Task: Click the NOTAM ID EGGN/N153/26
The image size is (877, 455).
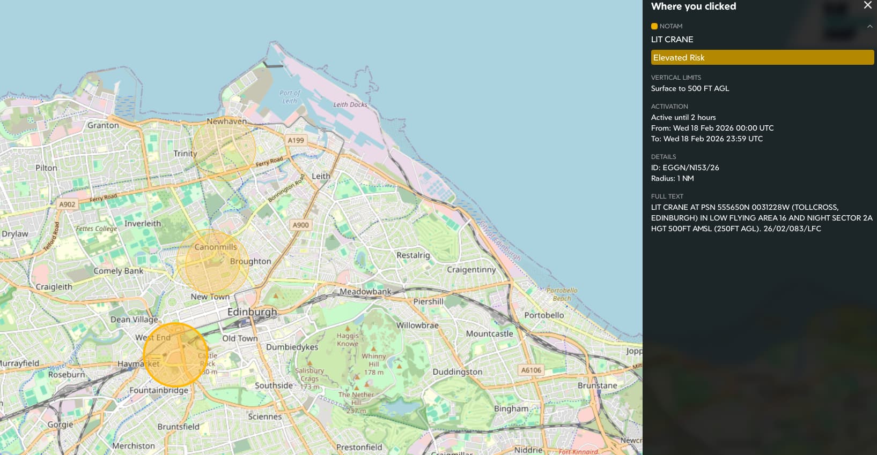Action: coord(685,168)
